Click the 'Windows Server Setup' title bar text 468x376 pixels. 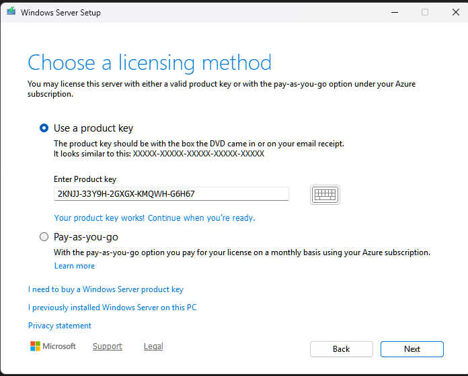tap(61, 12)
